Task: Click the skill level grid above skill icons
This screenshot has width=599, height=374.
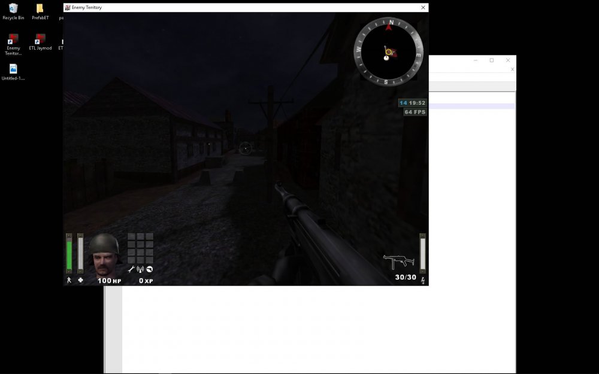Action: pyautogui.click(x=140, y=248)
